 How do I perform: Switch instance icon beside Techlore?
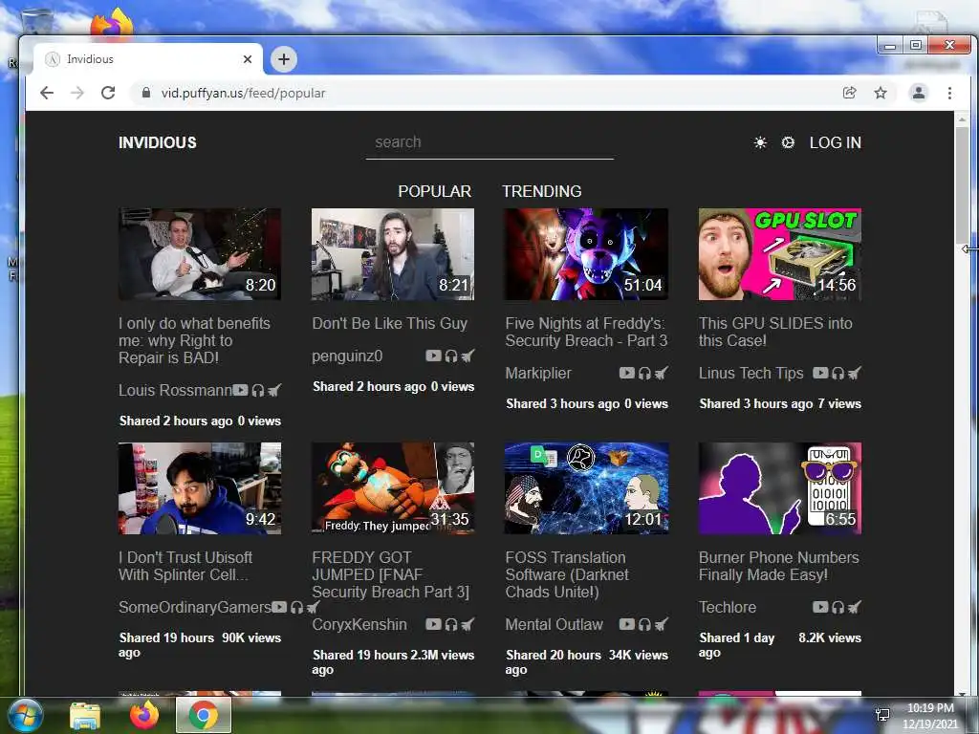point(854,607)
